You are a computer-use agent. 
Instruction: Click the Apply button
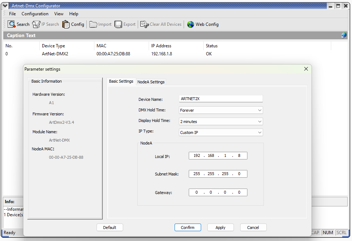(220, 228)
